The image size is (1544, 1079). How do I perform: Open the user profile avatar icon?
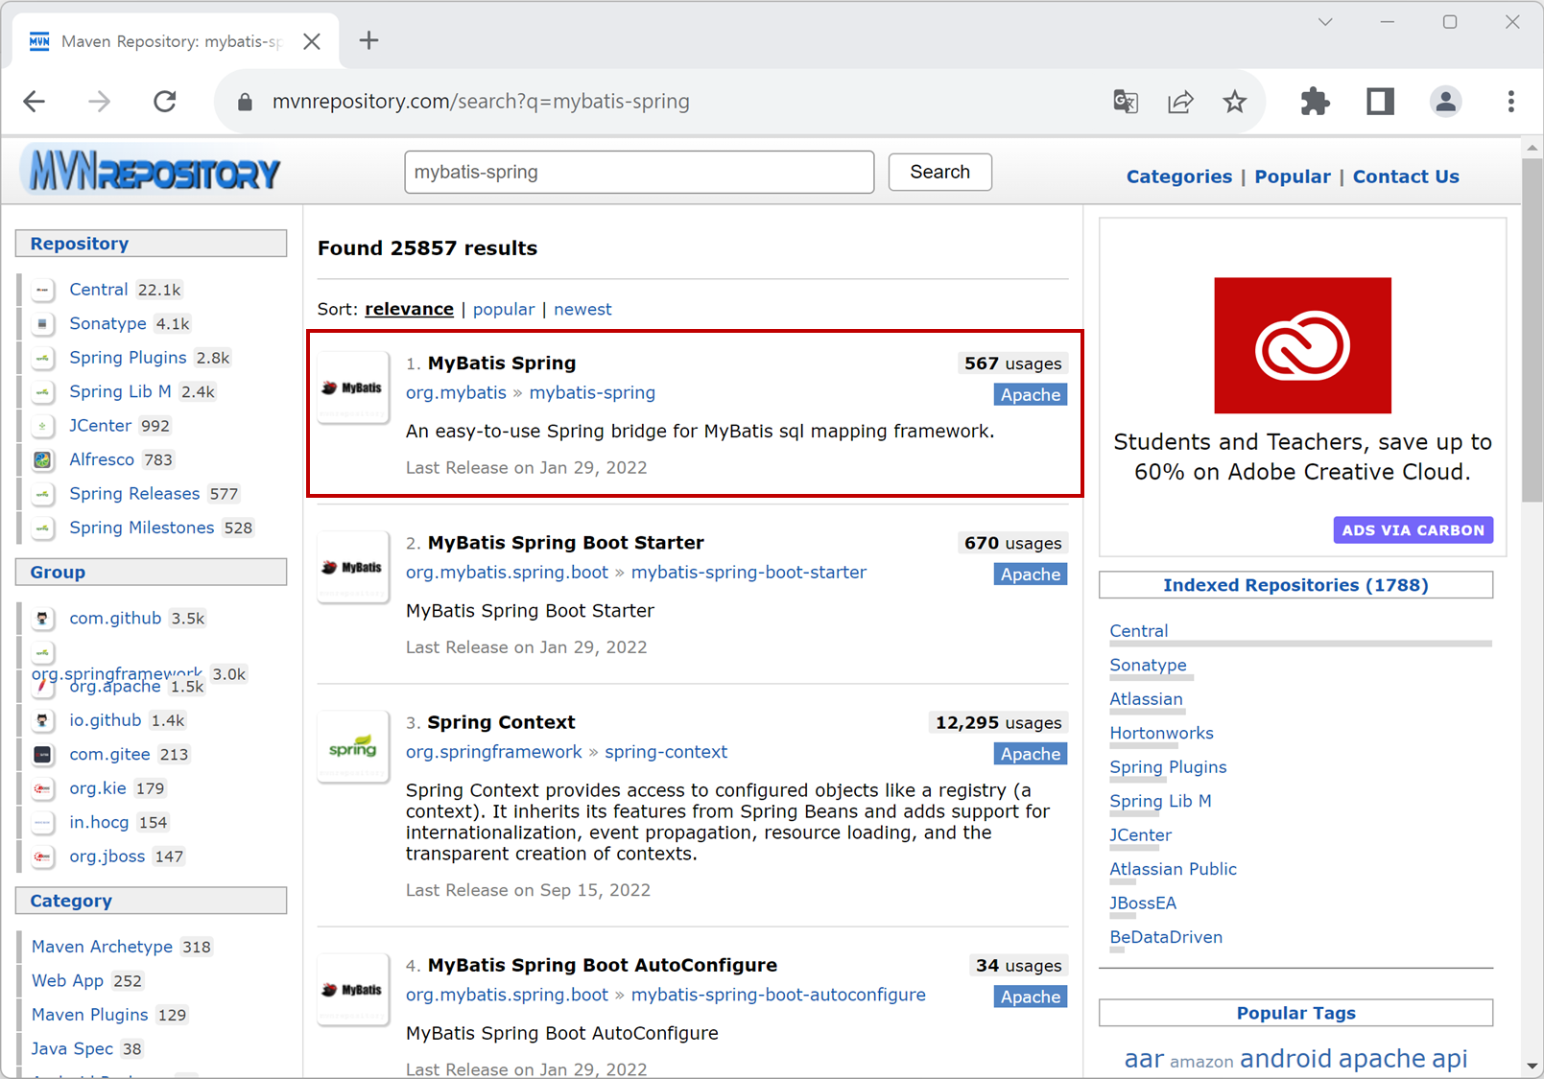pyautogui.click(x=1445, y=102)
